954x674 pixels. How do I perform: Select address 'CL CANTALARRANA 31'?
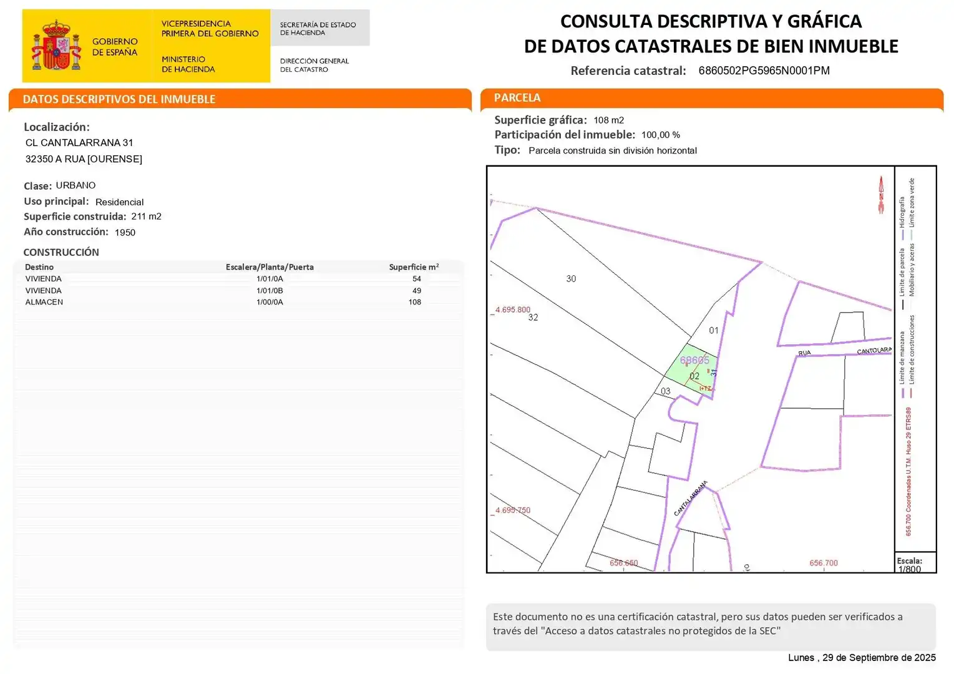tap(79, 143)
